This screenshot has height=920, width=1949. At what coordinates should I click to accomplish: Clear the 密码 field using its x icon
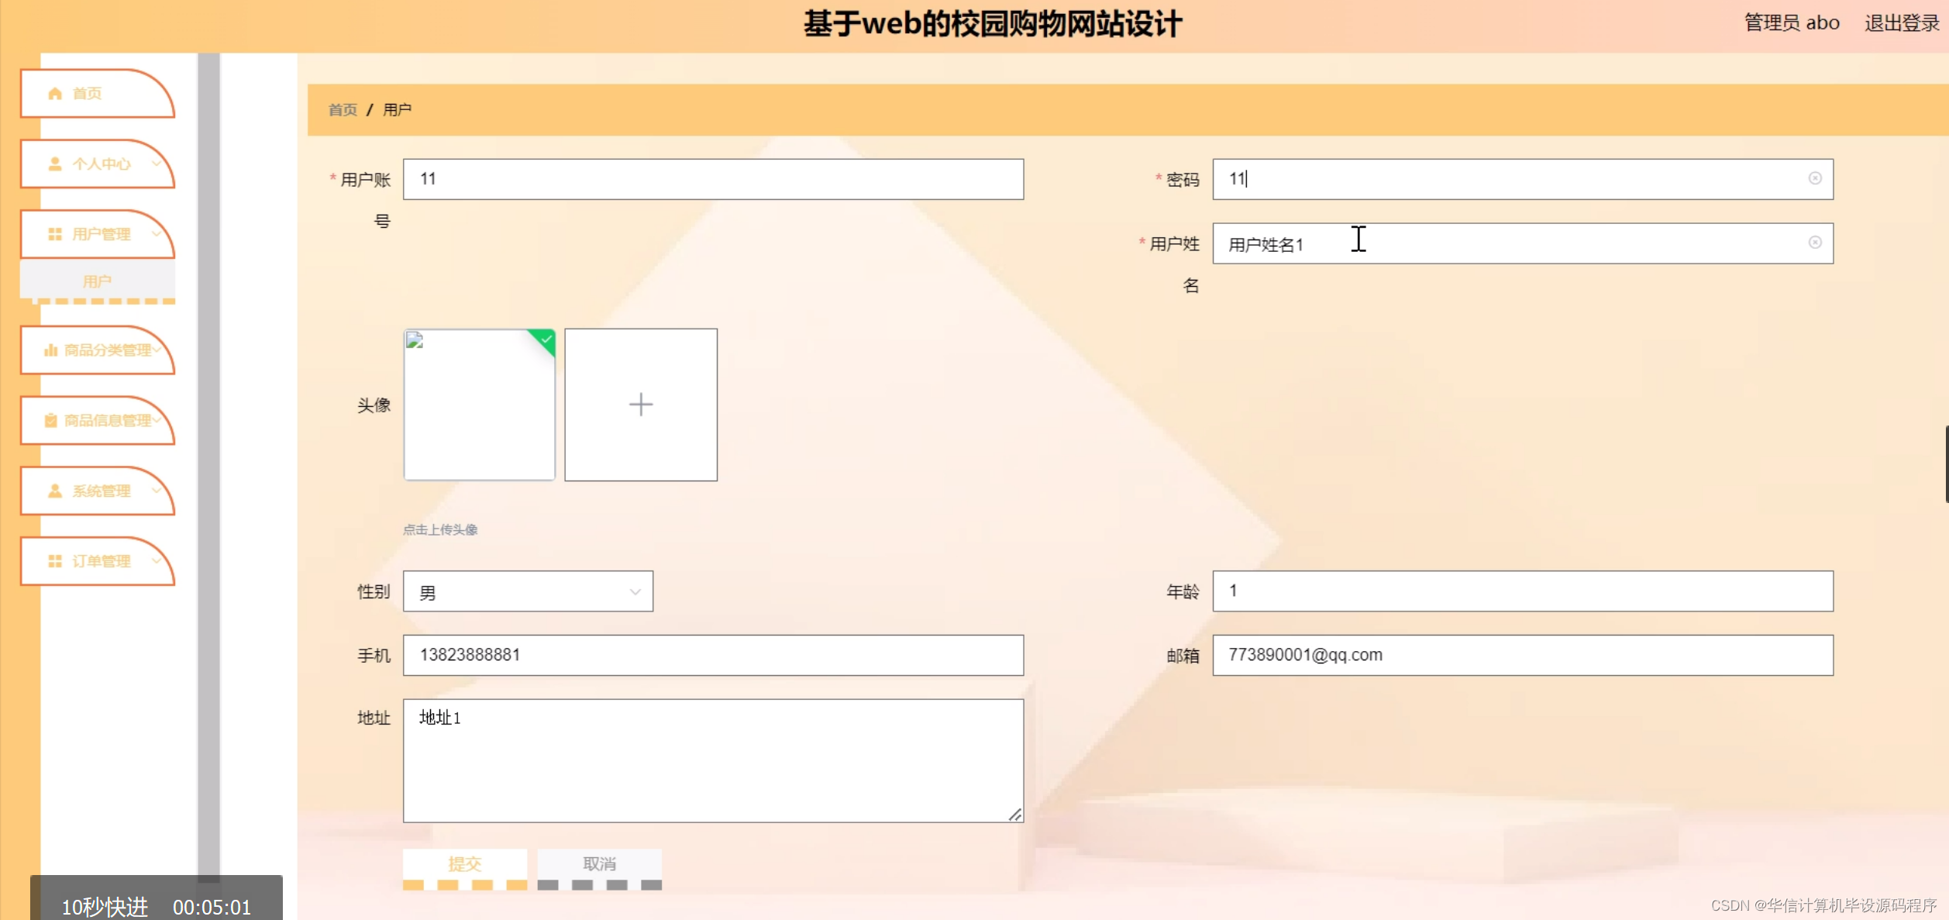point(1816,178)
